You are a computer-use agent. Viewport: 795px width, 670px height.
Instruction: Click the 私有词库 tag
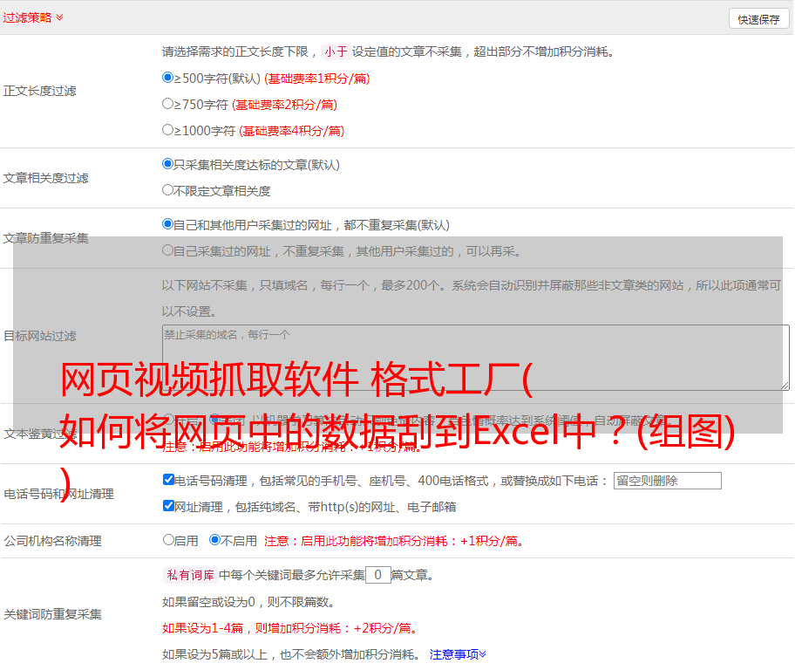tap(191, 575)
